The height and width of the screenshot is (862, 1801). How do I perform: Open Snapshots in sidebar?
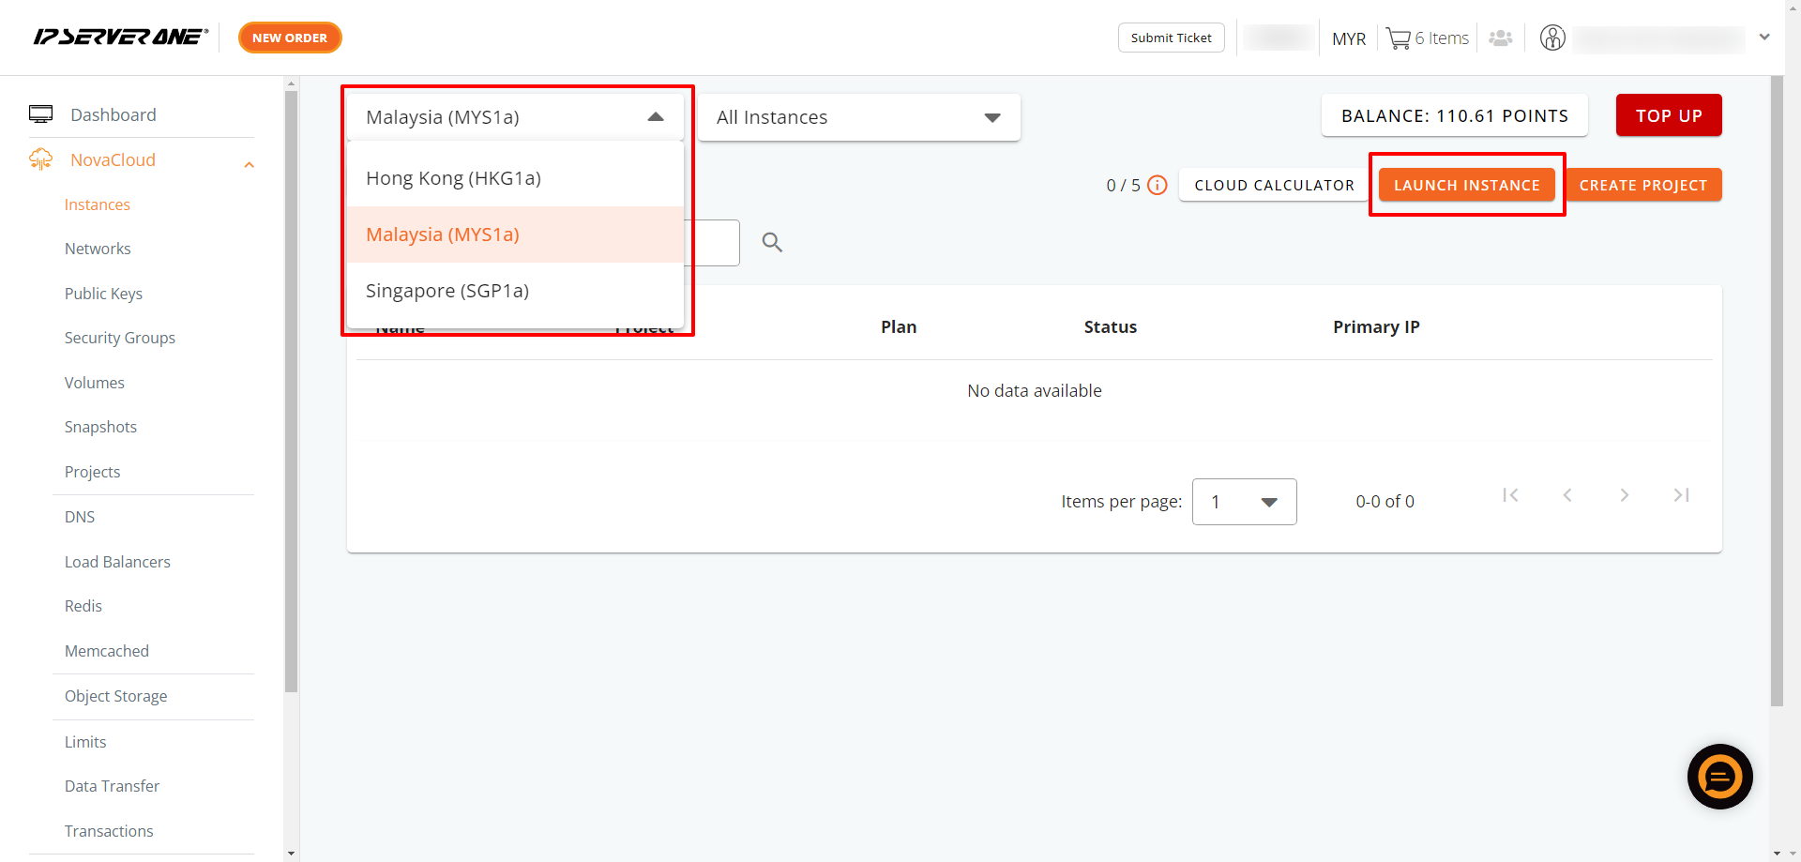(100, 427)
